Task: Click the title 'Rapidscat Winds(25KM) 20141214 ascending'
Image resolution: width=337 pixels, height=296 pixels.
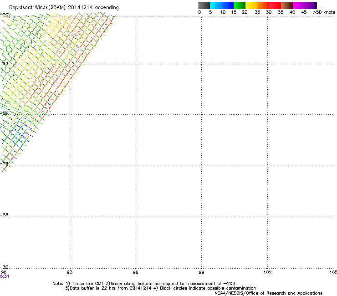Action: [x=64, y=8]
